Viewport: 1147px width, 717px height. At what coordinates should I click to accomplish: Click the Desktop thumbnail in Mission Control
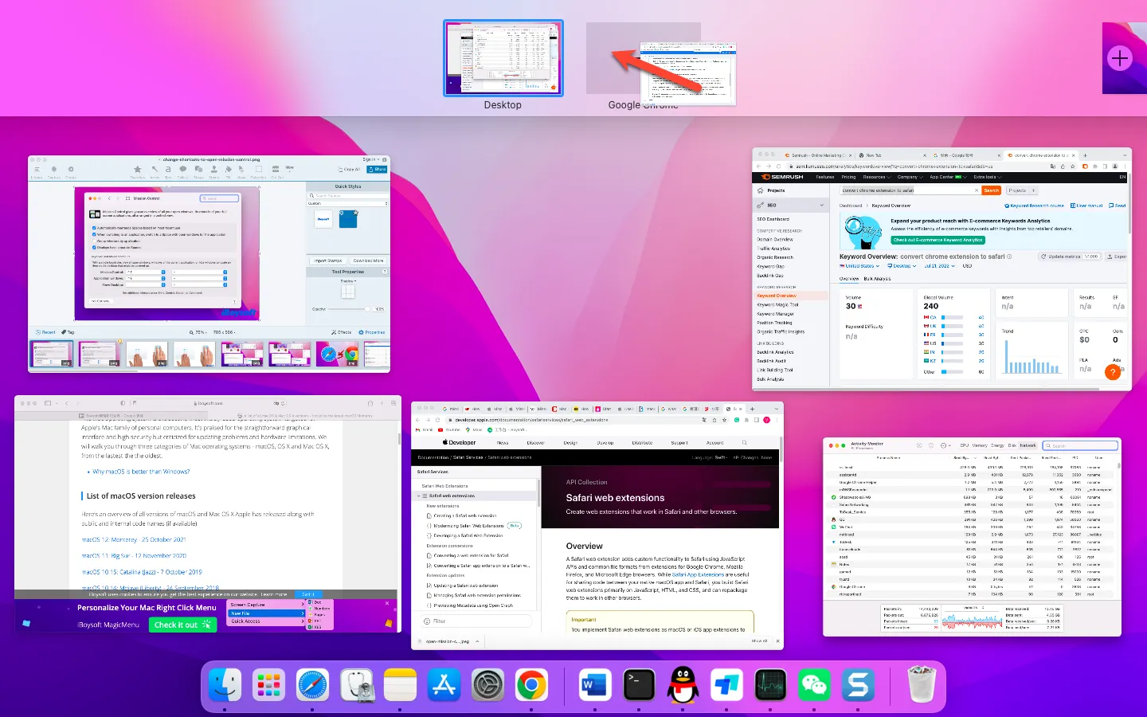(x=503, y=57)
